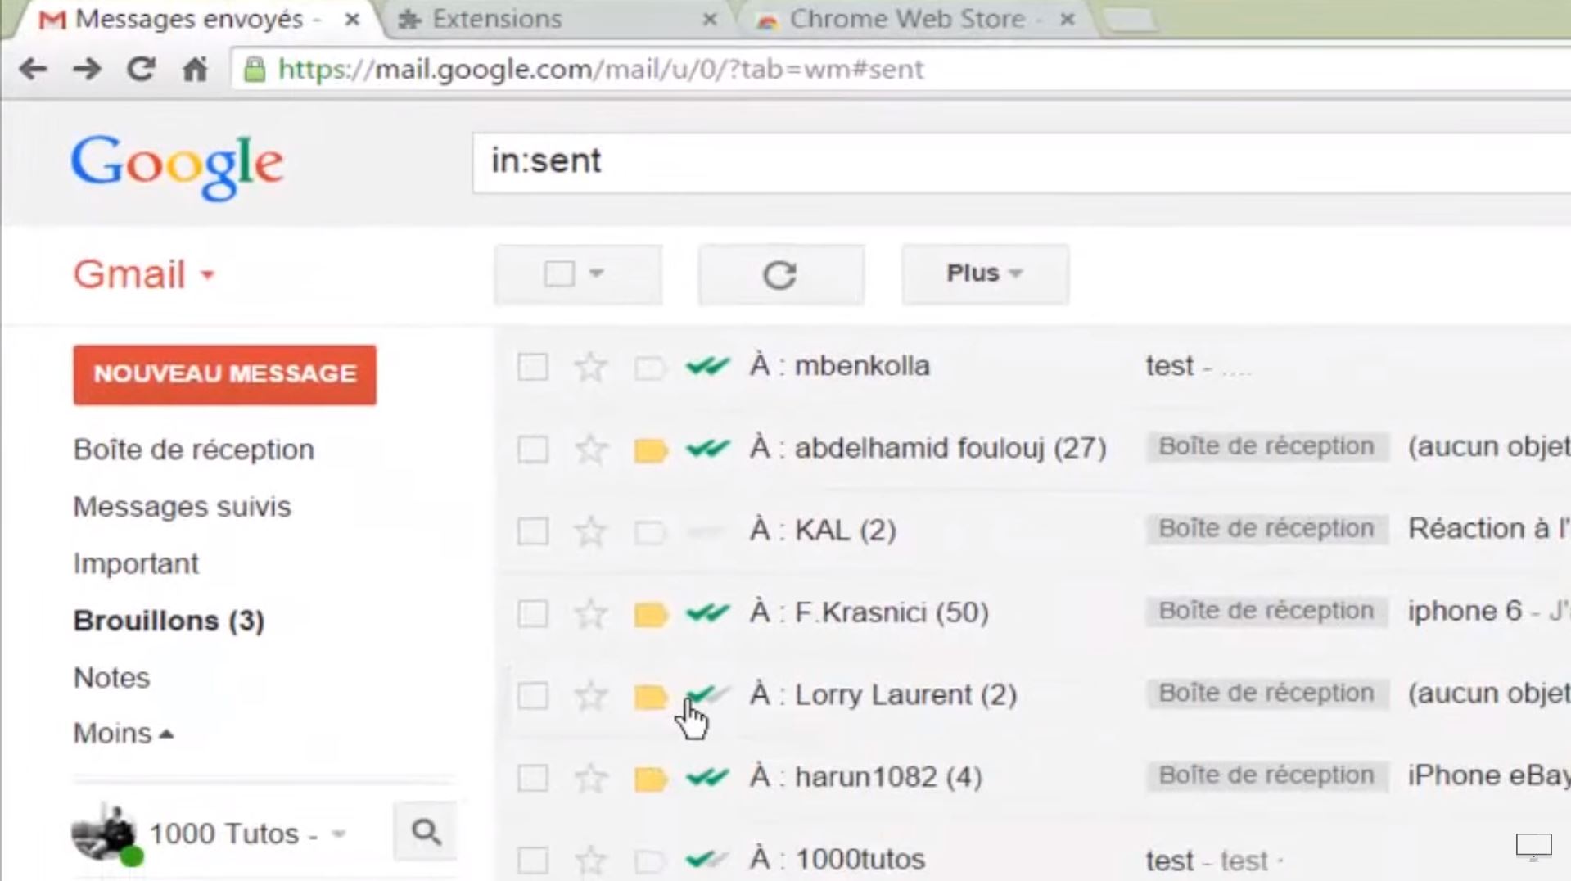Click the in:sent search field
The width and height of the screenshot is (1571, 881).
point(1021,163)
